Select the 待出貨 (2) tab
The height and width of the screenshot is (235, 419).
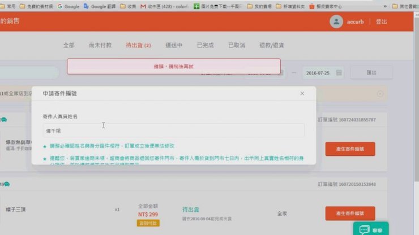[x=138, y=45]
